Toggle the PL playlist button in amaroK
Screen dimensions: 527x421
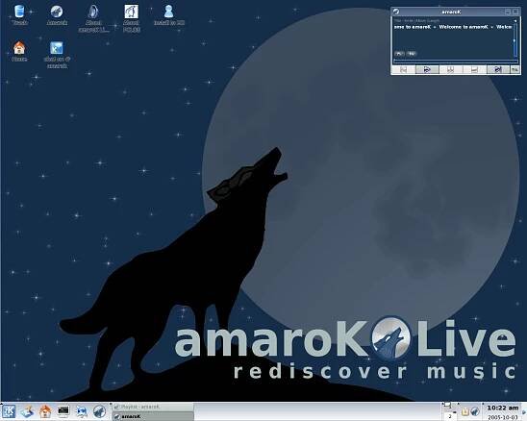(399, 54)
